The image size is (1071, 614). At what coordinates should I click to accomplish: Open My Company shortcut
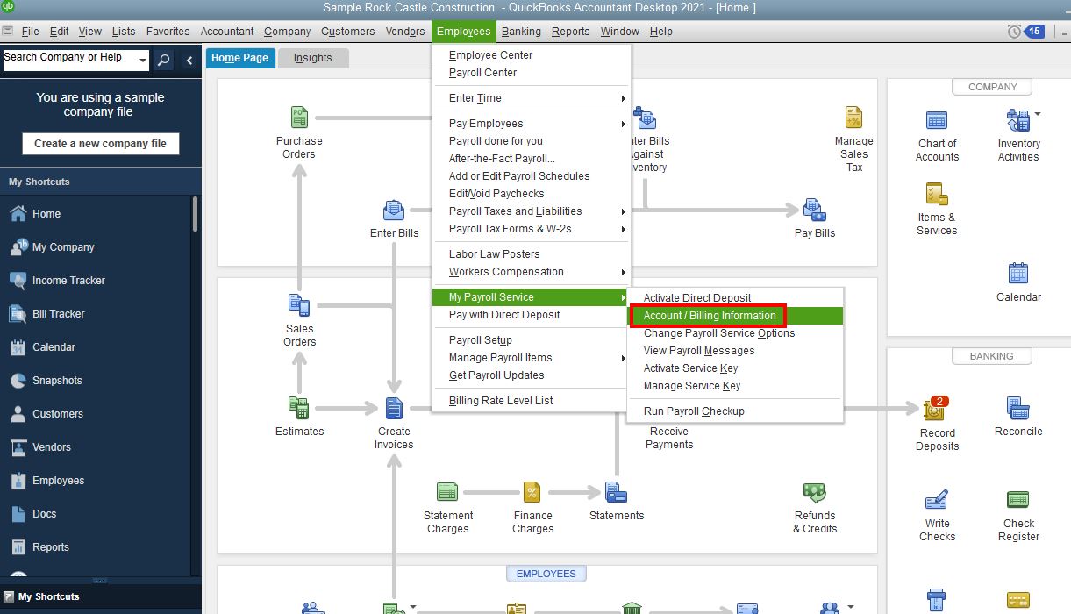point(63,246)
